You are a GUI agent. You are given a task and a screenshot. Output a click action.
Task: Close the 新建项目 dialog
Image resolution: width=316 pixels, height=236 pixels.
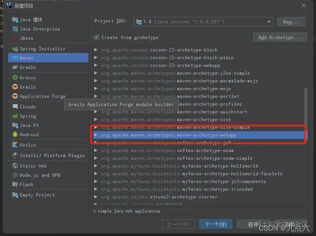pyautogui.click(x=304, y=5)
